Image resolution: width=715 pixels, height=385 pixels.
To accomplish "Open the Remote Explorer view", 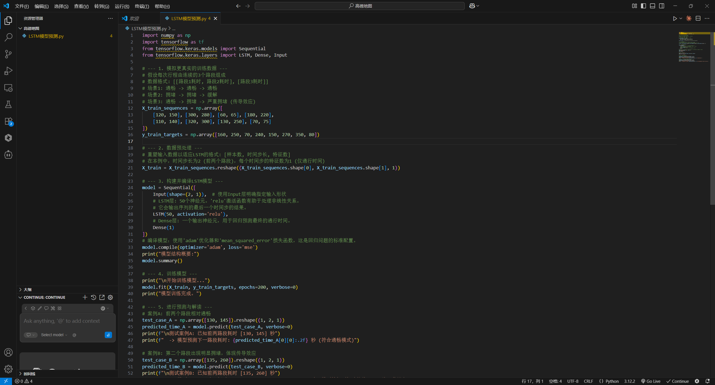I will click(x=8, y=88).
